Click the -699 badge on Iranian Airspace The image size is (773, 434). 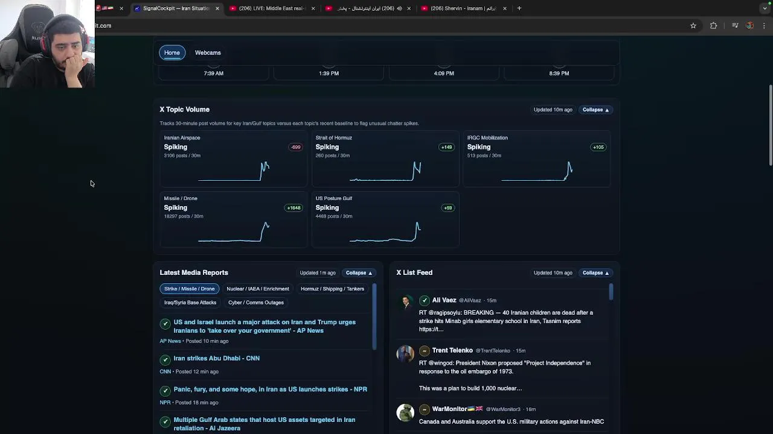click(295, 147)
